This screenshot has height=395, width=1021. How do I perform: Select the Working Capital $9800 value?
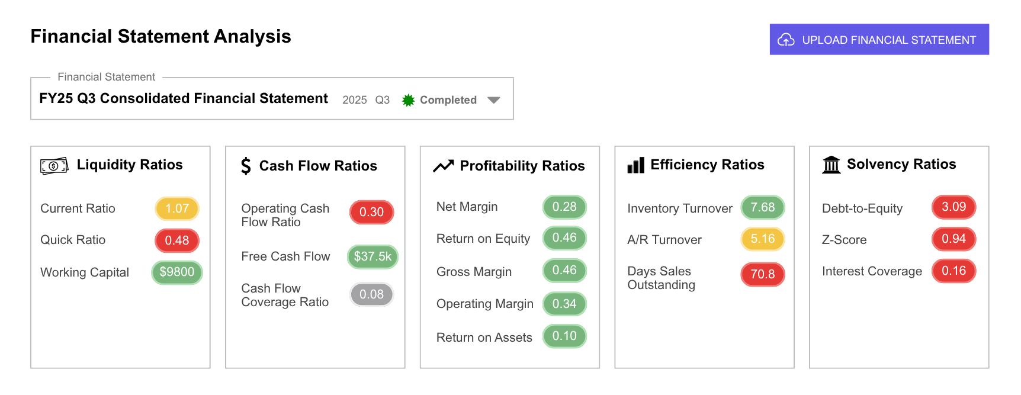[177, 272]
